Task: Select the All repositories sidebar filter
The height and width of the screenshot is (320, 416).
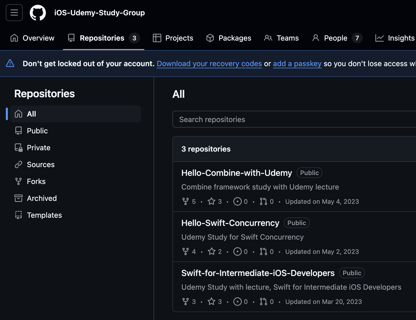Action: (75, 114)
